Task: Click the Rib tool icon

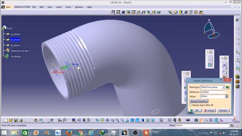Action: [x=138, y=12]
